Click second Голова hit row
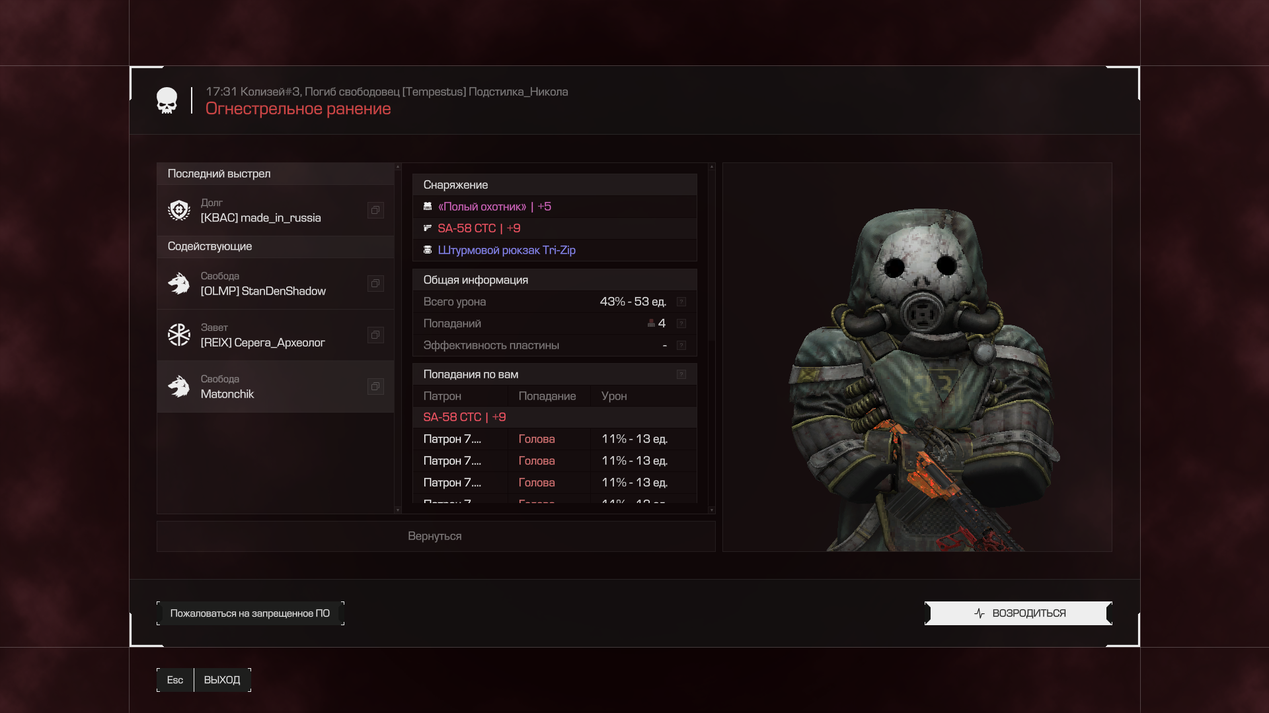The width and height of the screenshot is (1269, 713). 555,461
